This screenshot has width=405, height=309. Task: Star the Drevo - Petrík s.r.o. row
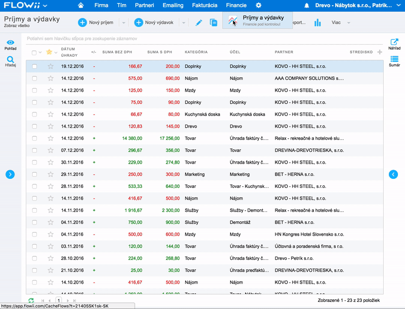point(51,258)
